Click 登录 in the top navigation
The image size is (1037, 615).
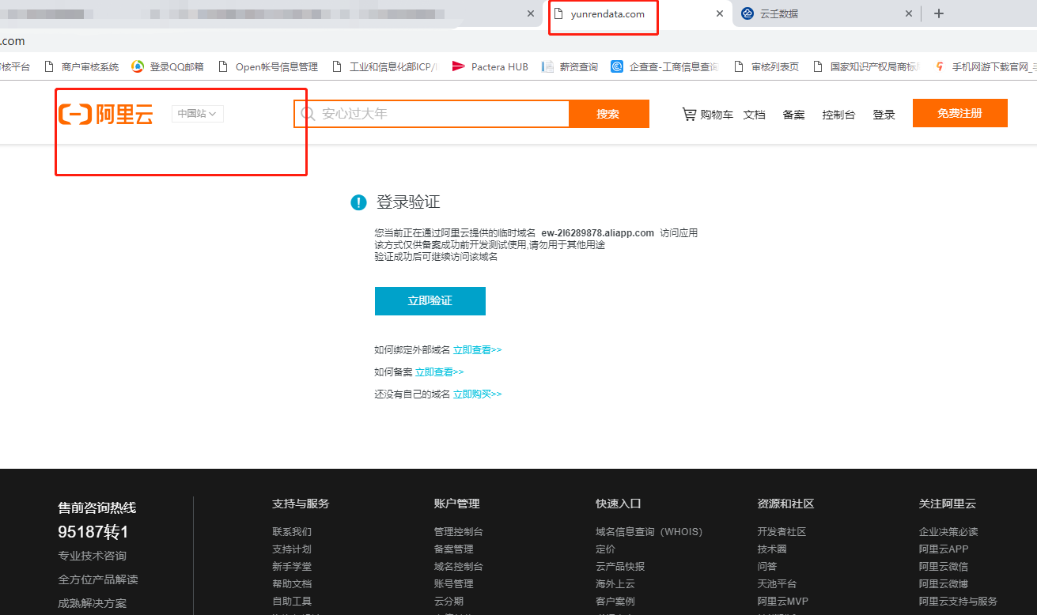[x=884, y=115]
